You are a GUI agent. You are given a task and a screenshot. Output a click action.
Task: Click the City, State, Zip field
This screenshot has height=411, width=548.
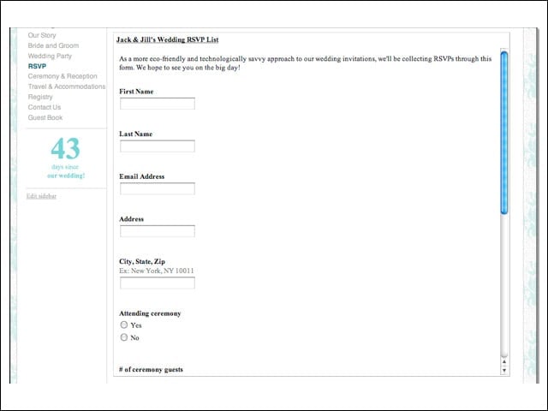[x=158, y=283]
